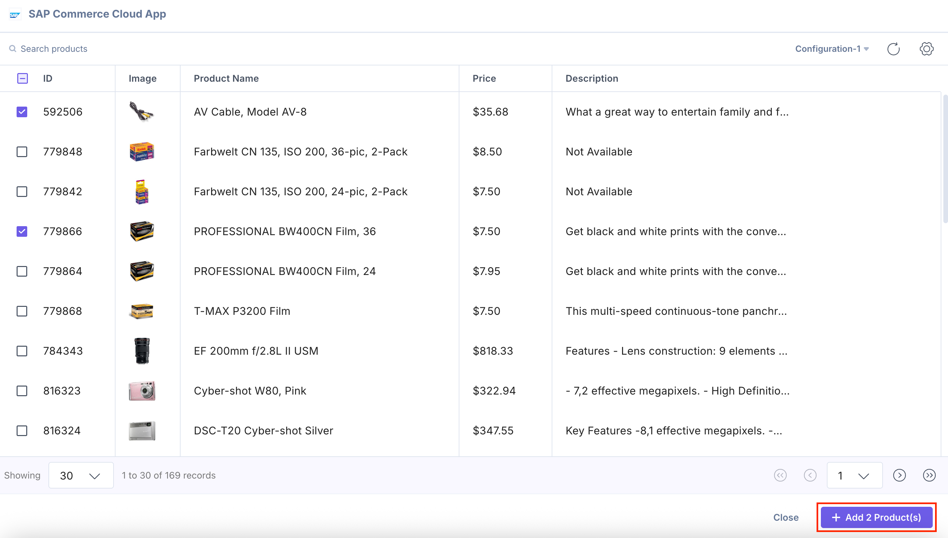The height and width of the screenshot is (538, 948).
Task: Click Add 2 Product(s) button
Action: [876, 517]
